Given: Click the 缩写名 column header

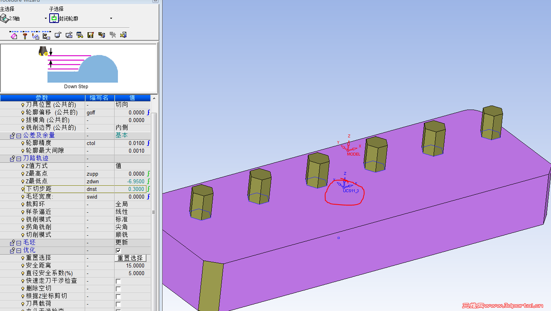Looking at the screenshot, I should point(100,97).
